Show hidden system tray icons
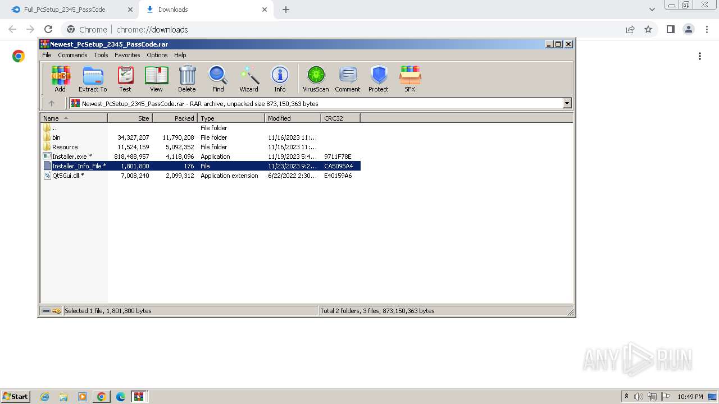The height and width of the screenshot is (404, 719). click(x=626, y=397)
